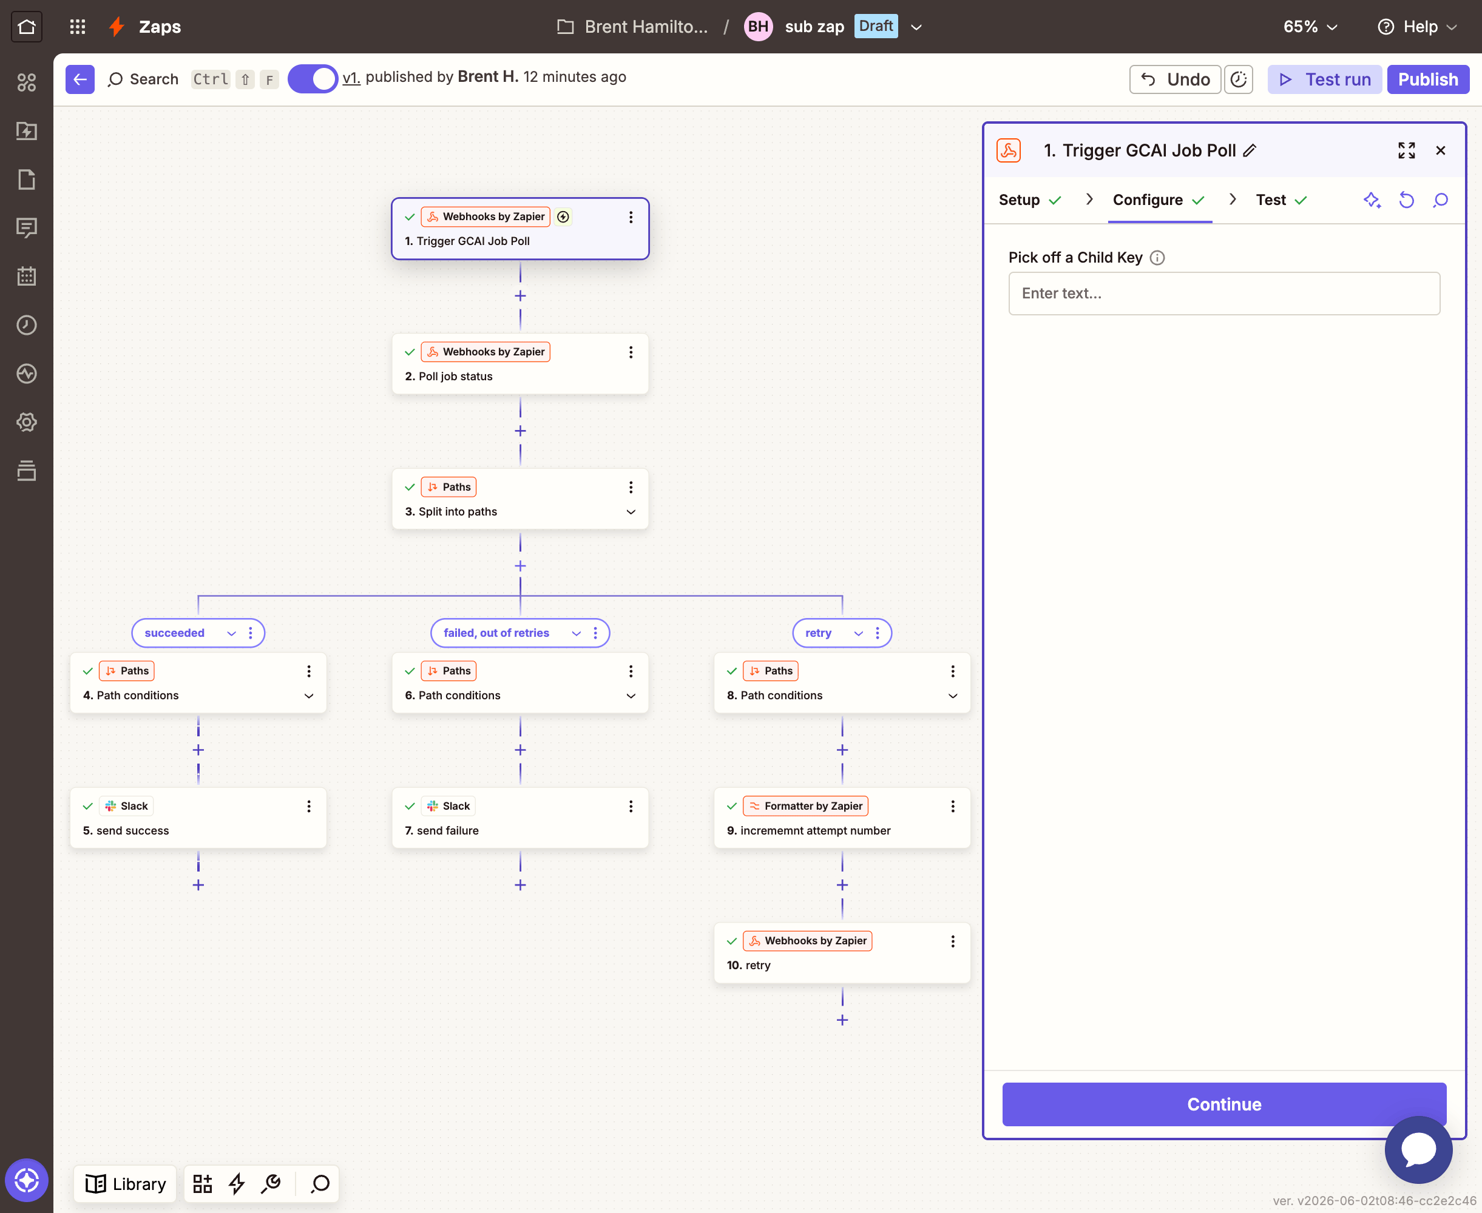
Task: Open Zap history clock icon in sidebar
Action: pos(27,325)
